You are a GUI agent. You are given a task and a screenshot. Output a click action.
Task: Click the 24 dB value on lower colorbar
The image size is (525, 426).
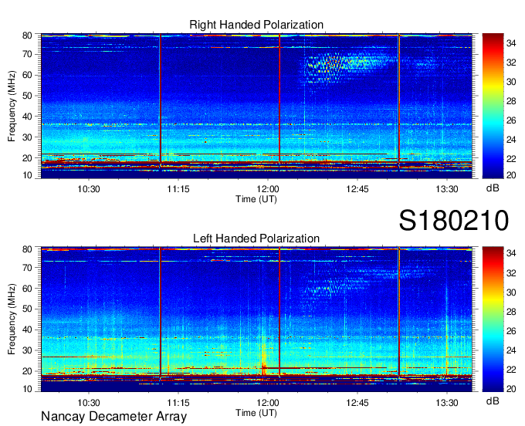pyautogui.click(x=511, y=350)
